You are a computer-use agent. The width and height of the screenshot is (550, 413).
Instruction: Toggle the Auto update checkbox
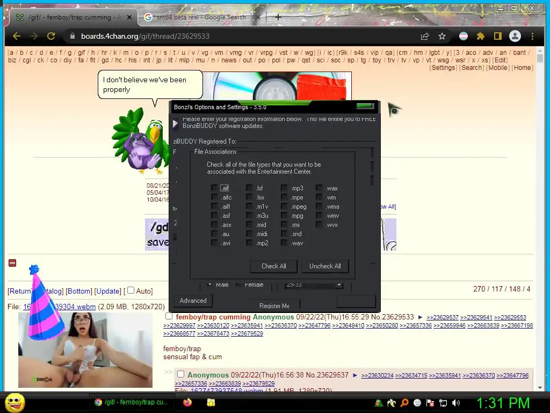(x=131, y=290)
